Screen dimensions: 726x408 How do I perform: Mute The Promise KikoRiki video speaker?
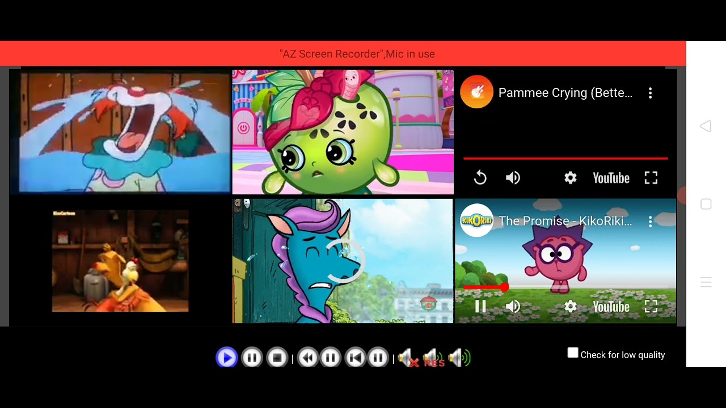[x=513, y=307]
